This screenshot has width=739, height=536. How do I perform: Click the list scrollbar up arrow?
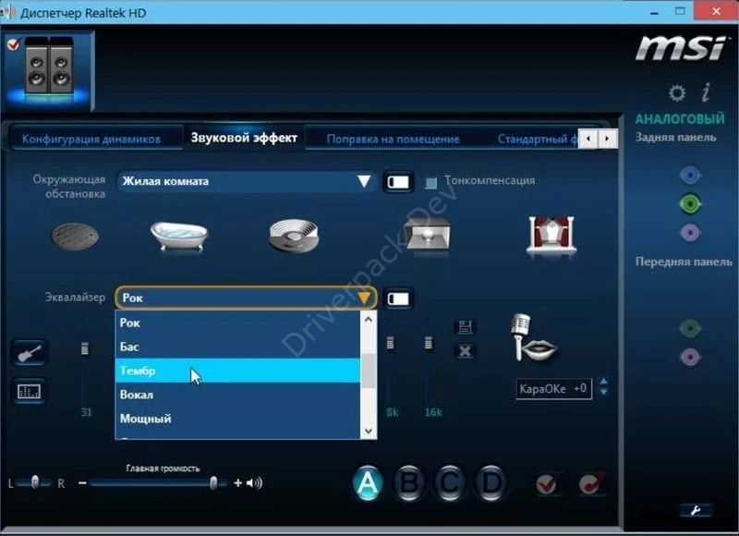(369, 319)
